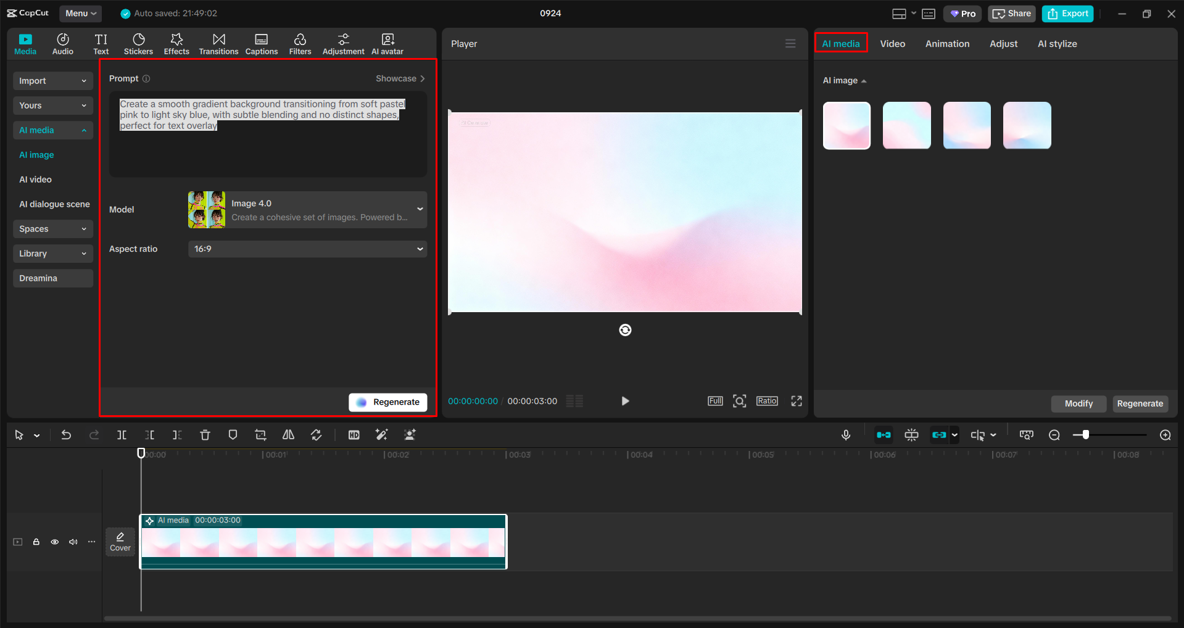Image resolution: width=1184 pixels, height=628 pixels.
Task: Click the Export button
Action: click(1067, 14)
